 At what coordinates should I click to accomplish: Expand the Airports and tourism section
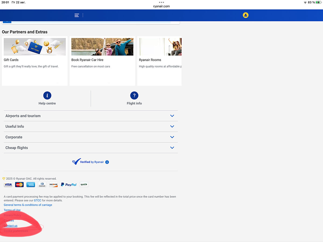(x=172, y=116)
